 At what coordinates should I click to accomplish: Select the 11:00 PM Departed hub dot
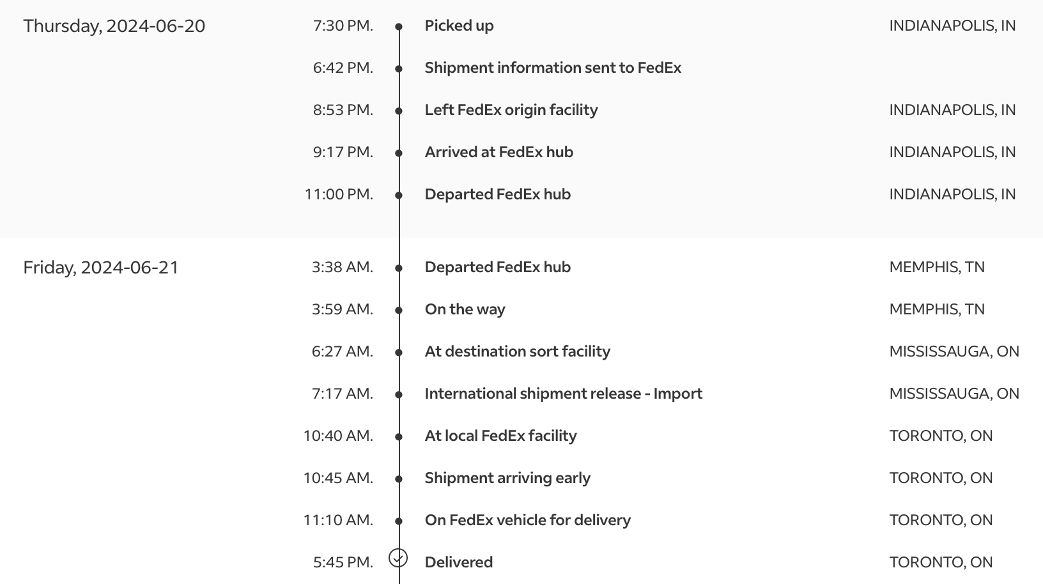pyautogui.click(x=399, y=196)
